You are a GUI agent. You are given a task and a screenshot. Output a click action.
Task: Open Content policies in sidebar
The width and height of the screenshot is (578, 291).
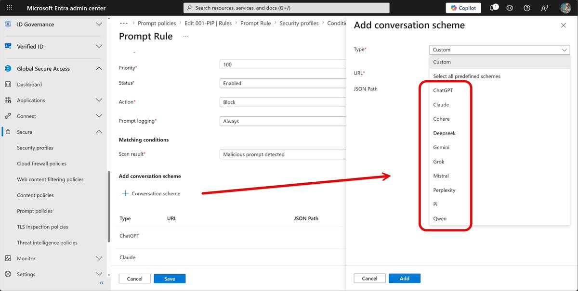(x=35, y=195)
